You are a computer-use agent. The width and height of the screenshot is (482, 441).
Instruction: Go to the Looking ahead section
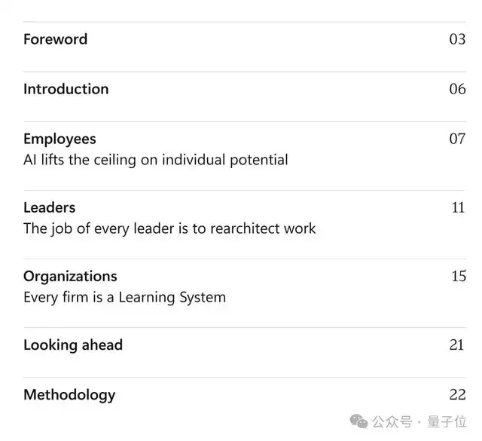[x=73, y=345]
